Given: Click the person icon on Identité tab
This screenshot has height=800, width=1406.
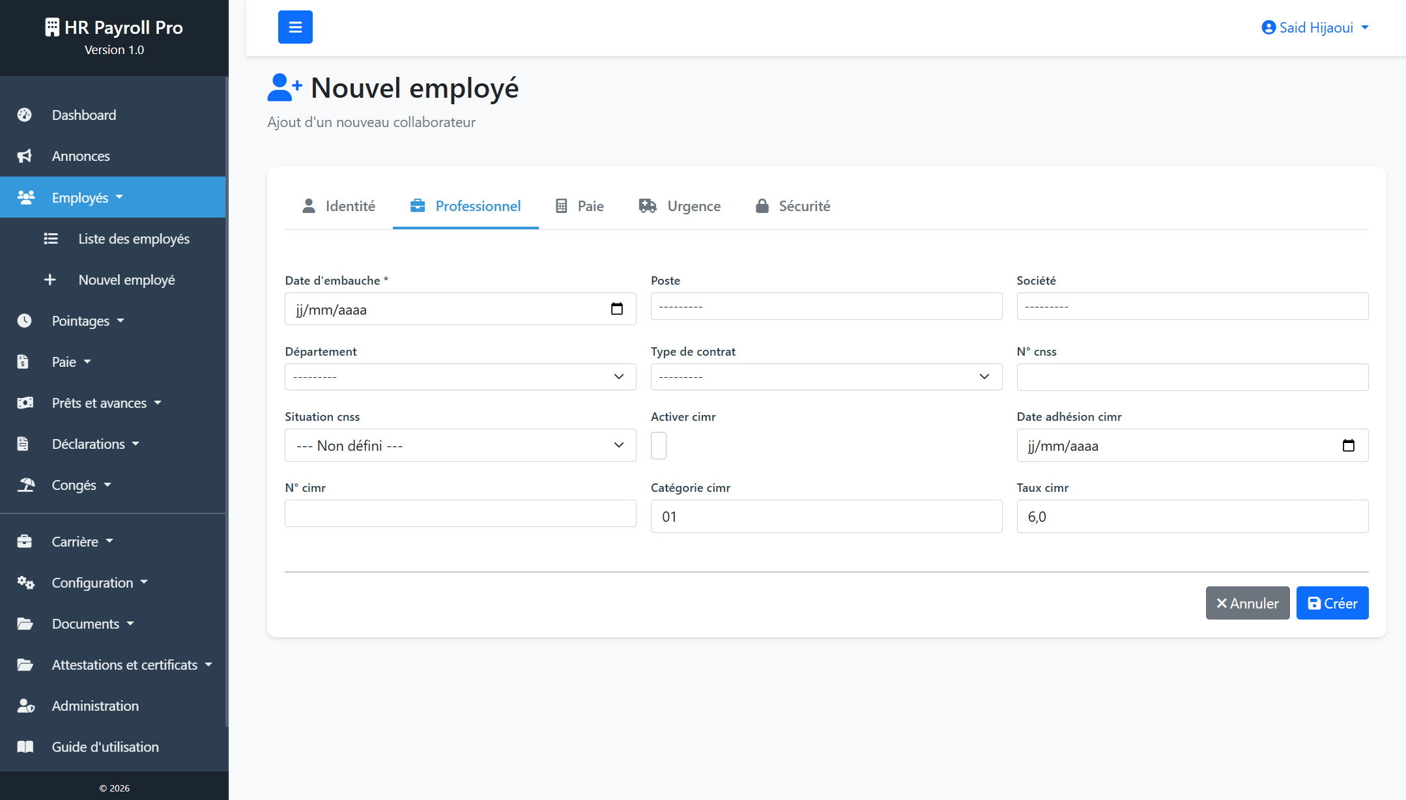Looking at the screenshot, I should point(309,207).
